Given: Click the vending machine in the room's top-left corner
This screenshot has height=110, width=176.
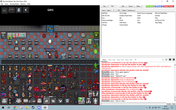Looking at the screenshot, I should coord(3,35).
